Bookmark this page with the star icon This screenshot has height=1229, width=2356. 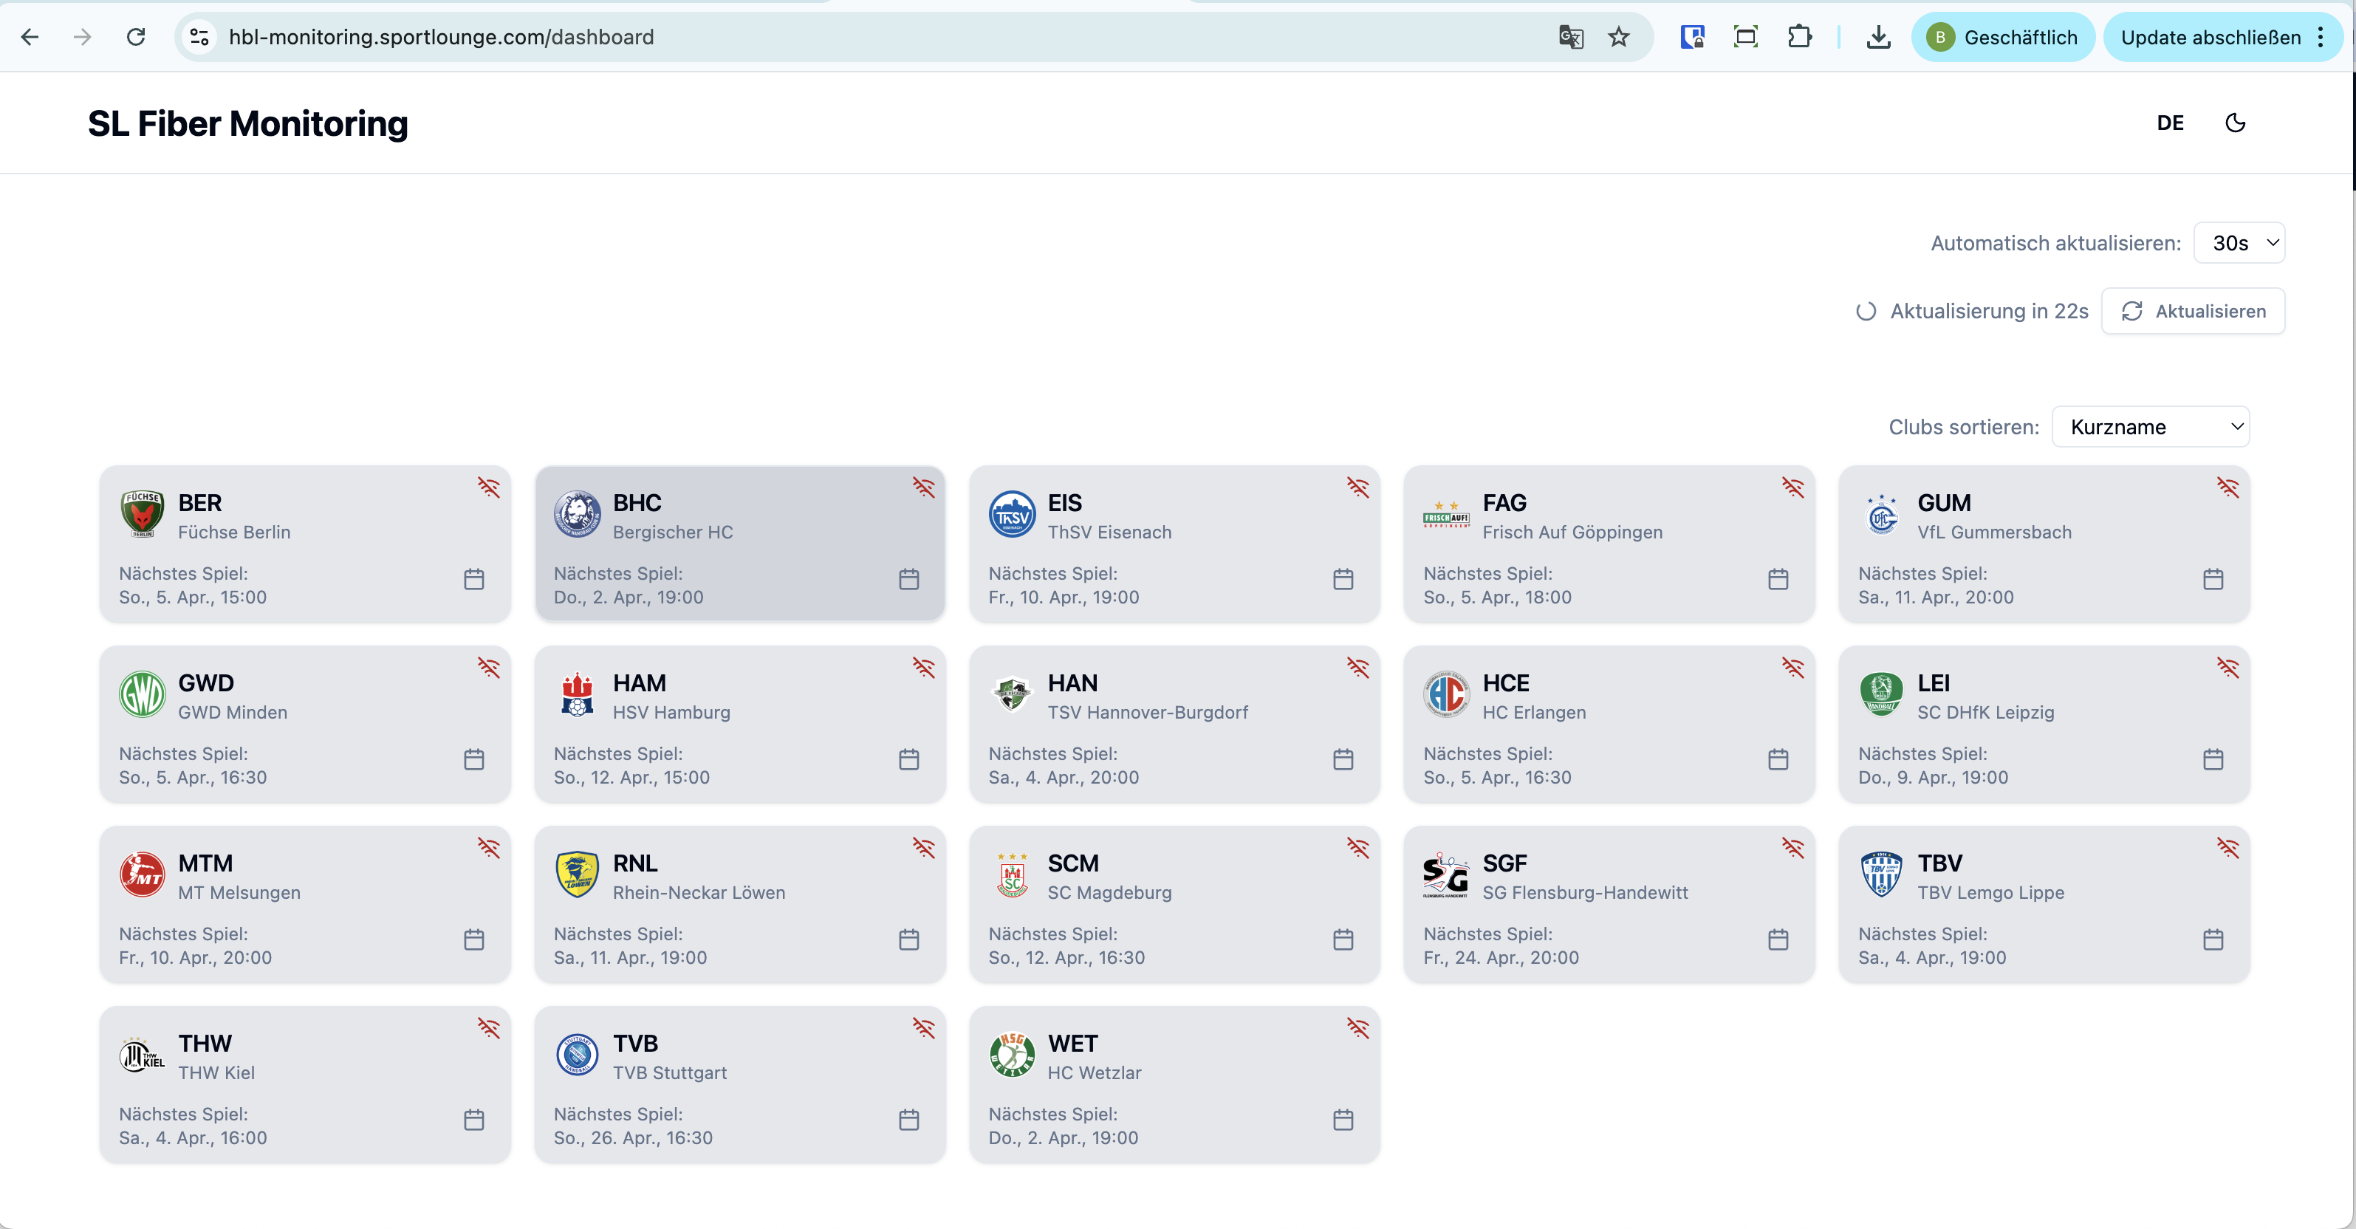click(x=1619, y=38)
